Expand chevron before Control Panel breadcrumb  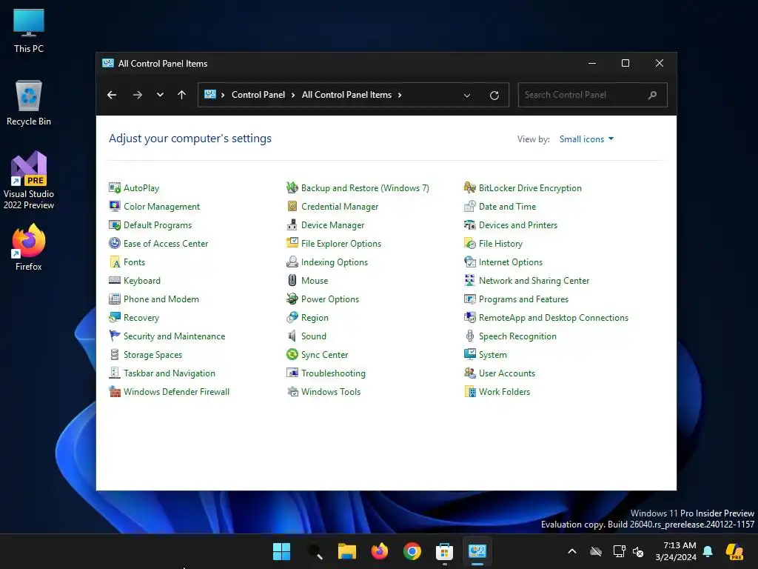[x=223, y=95]
